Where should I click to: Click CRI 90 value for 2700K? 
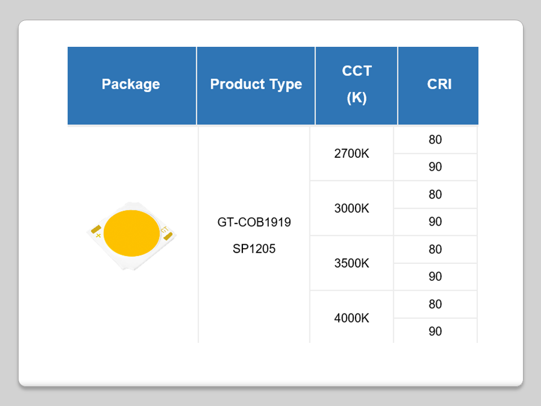435,167
